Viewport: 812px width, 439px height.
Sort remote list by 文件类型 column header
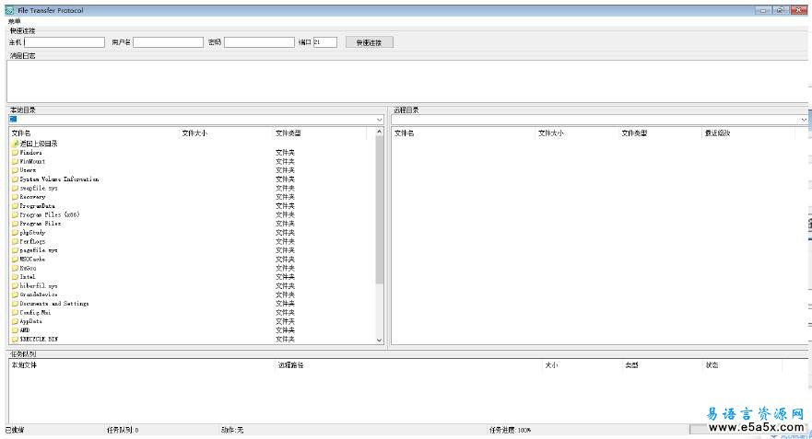[x=661, y=133]
